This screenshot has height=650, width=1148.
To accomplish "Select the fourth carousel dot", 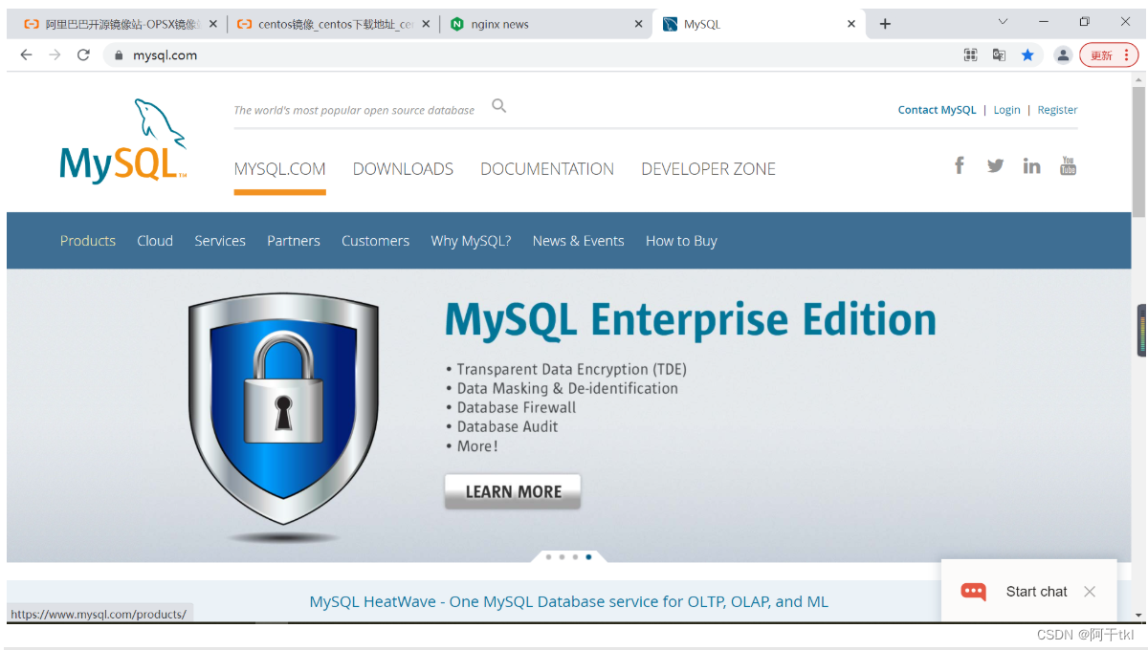I will (588, 556).
